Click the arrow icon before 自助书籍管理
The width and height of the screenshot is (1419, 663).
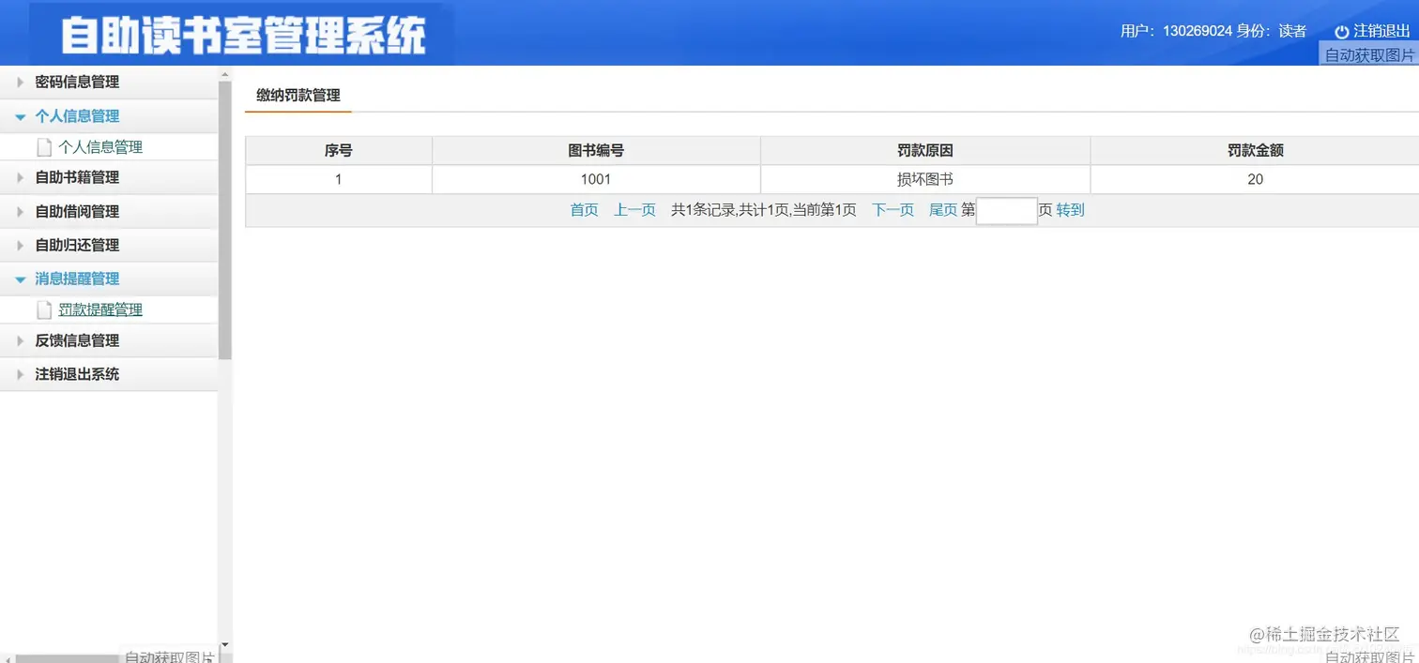pyautogui.click(x=18, y=177)
